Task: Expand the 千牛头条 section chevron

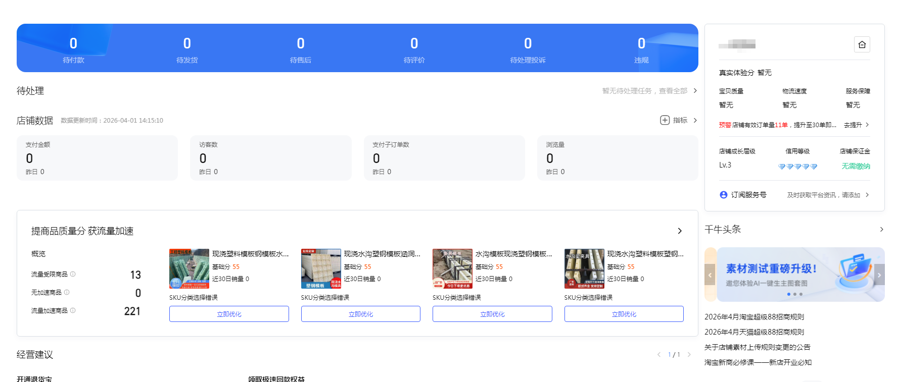Action: [x=882, y=230]
